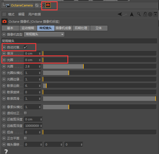159x154 pixels.
Task: Toggle the padlock lock icon
Action: pos(145,14)
